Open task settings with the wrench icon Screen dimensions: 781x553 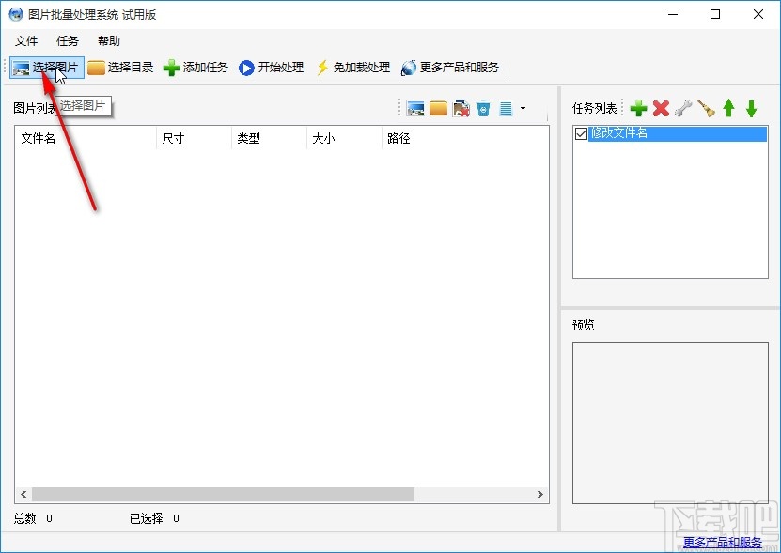[683, 108]
